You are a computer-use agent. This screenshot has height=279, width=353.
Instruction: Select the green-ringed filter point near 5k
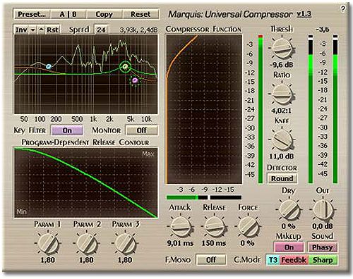(x=125, y=67)
